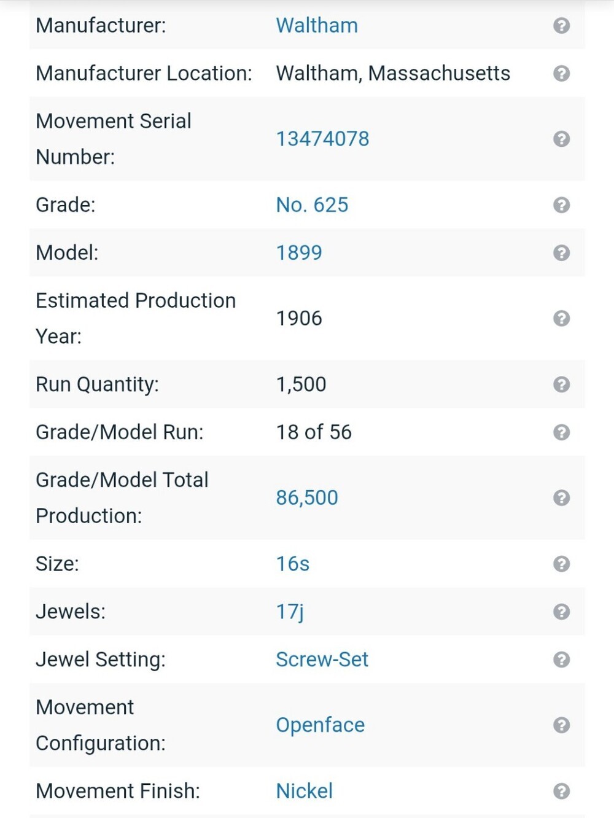The image size is (614, 818).
Task: Click the 1899 model link
Action: tap(299, 252)
